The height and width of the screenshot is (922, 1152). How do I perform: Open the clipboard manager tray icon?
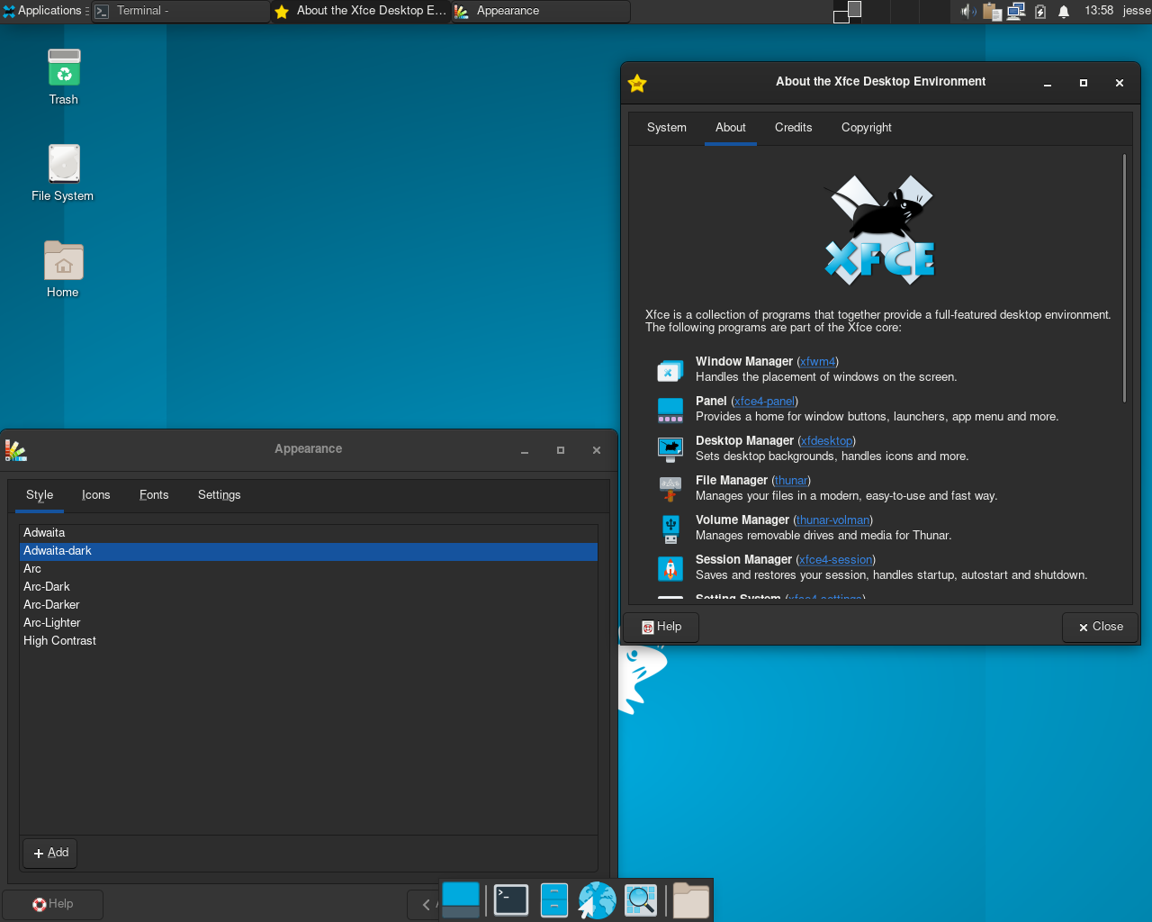pyautogui.click(x=993, y=11)
